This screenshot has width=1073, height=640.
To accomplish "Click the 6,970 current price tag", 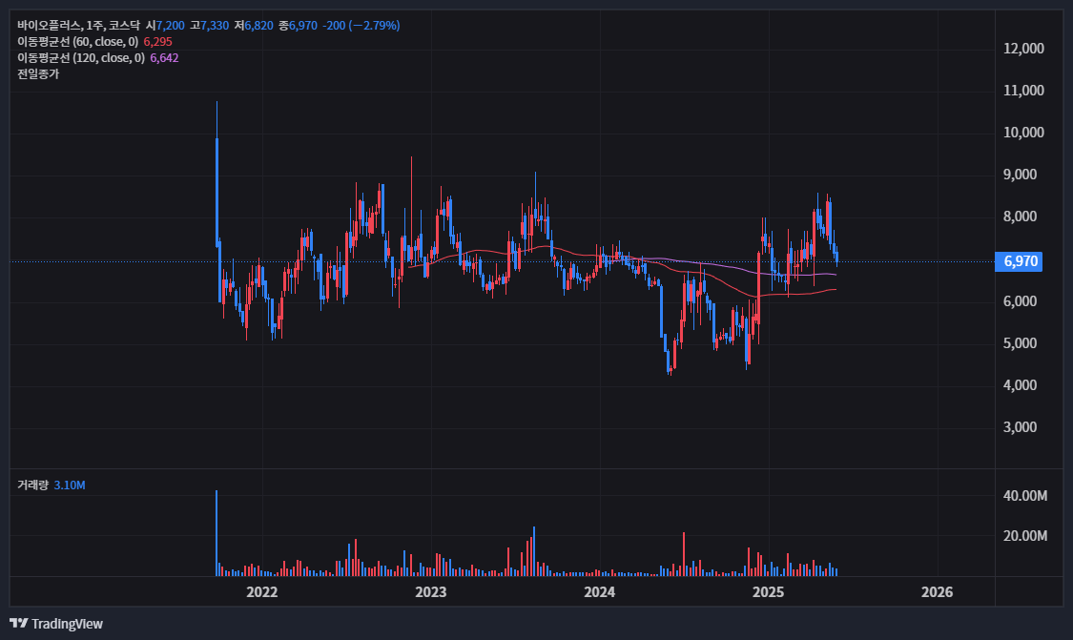I will [1019, 261].
